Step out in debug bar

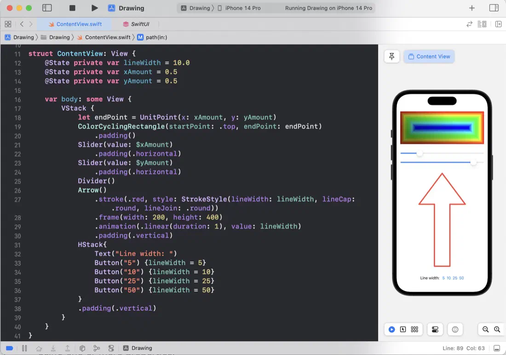coord(68,348)
